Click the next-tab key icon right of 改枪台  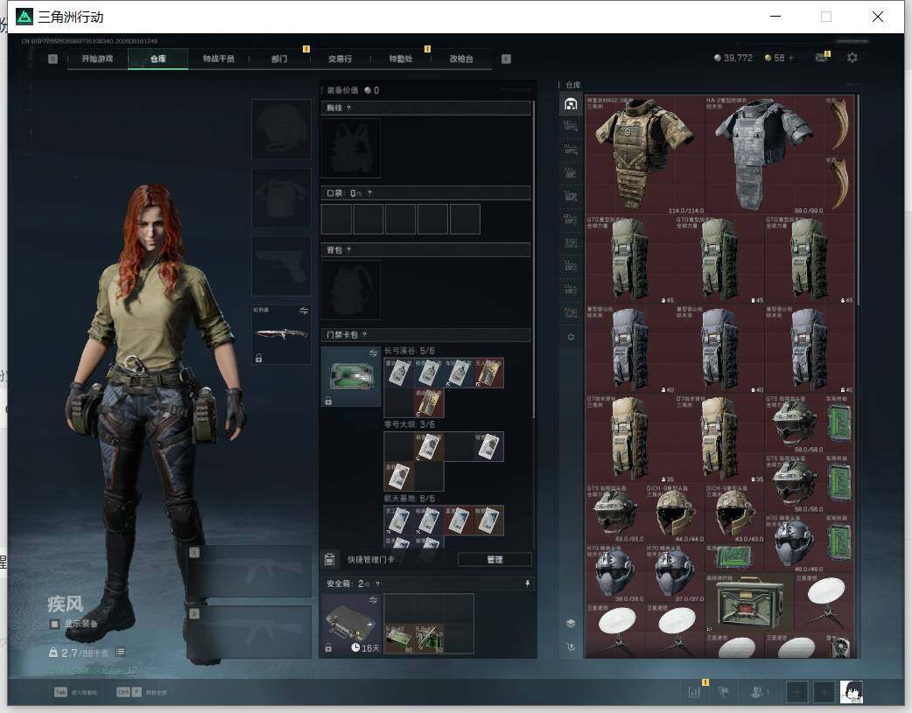[506, 59]
